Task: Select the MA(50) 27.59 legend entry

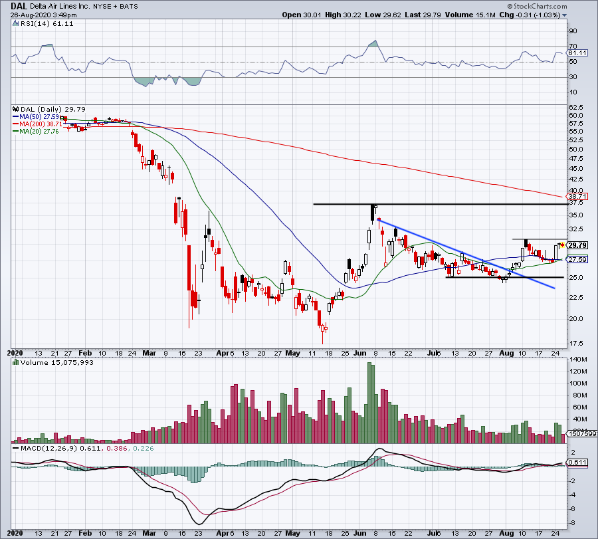Action: 37,117
